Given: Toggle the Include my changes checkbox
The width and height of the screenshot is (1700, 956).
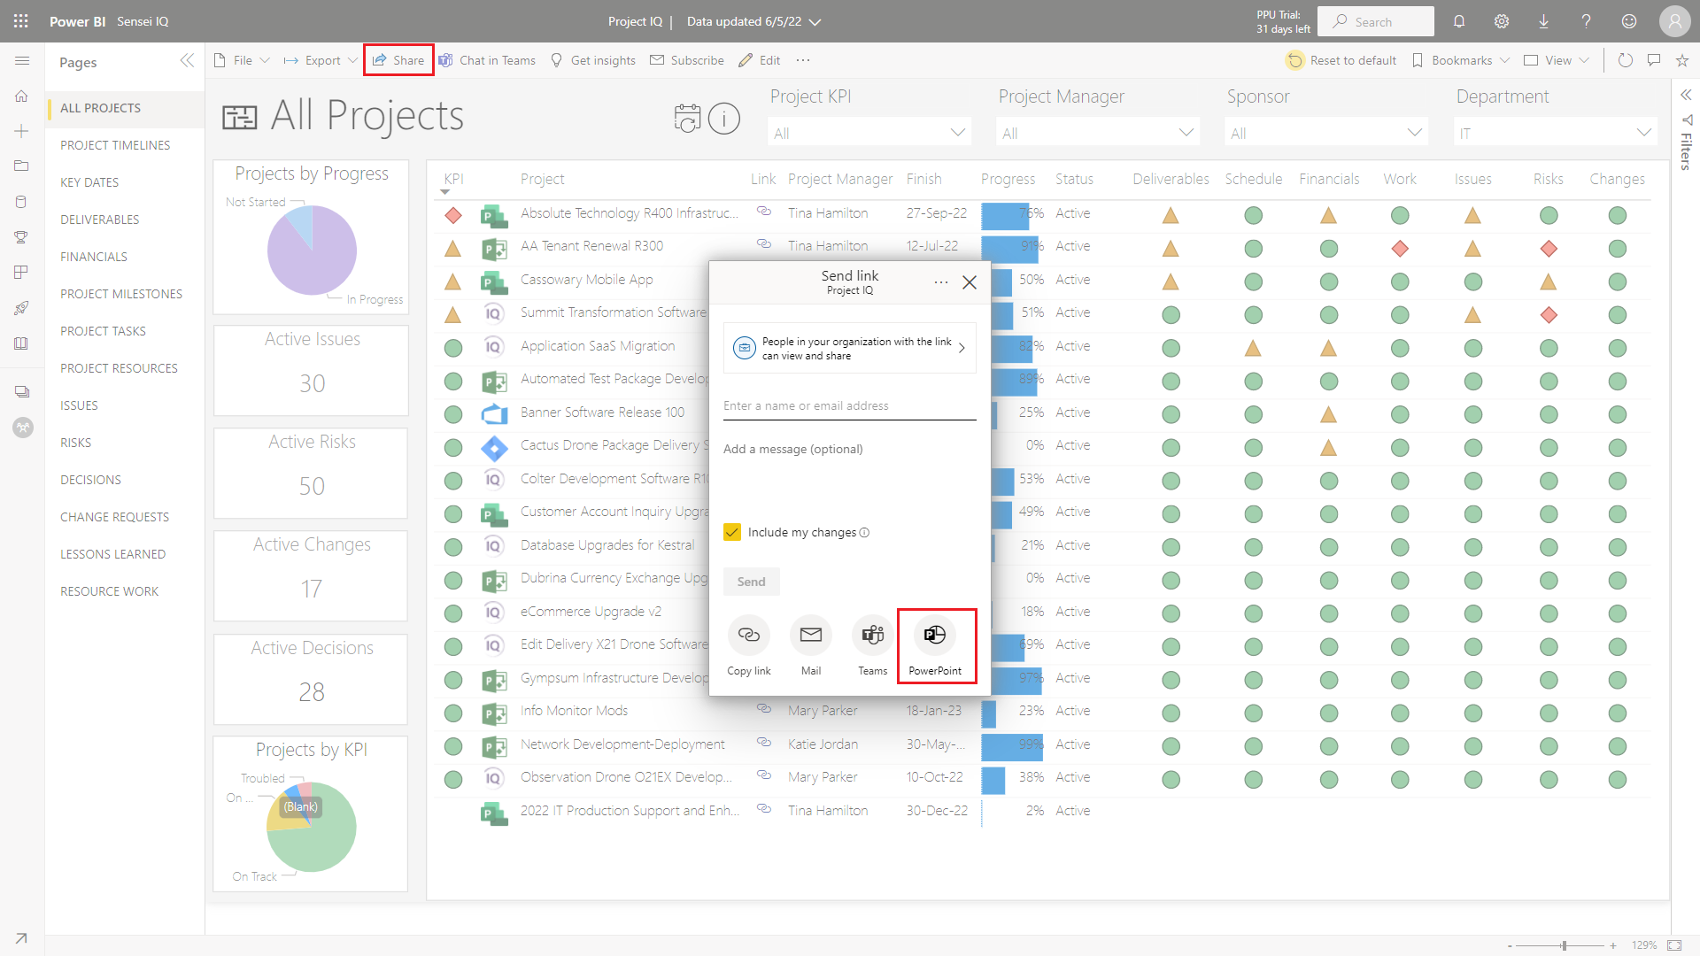Looking at the screenshot, I should coord(732,532).
